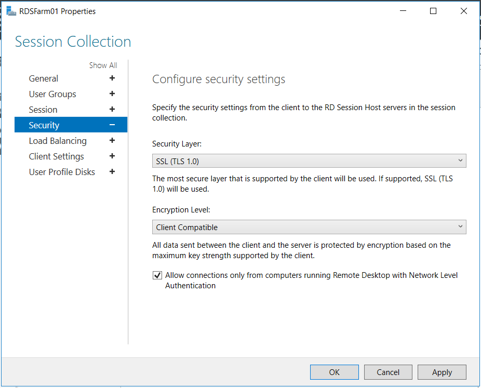Viewport: 481px width, 388px height.
Task: Expand User Groups with its plus icon
Action: [112, 93]
